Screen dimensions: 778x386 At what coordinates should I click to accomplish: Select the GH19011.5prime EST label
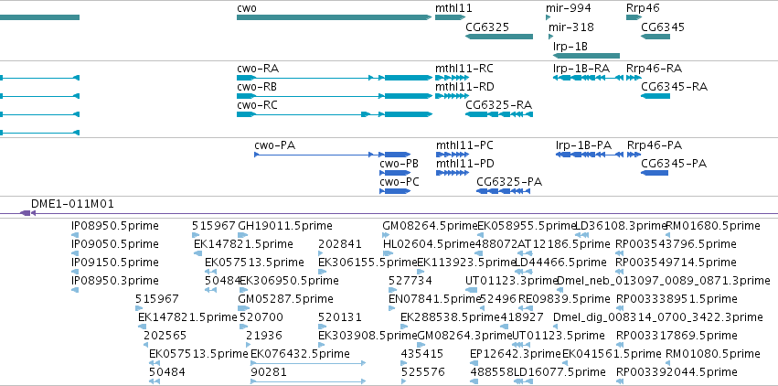pyautogui.click(x=285, y=226)
